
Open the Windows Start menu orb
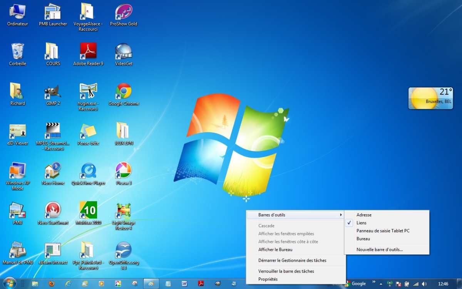[x=9, y=283]
